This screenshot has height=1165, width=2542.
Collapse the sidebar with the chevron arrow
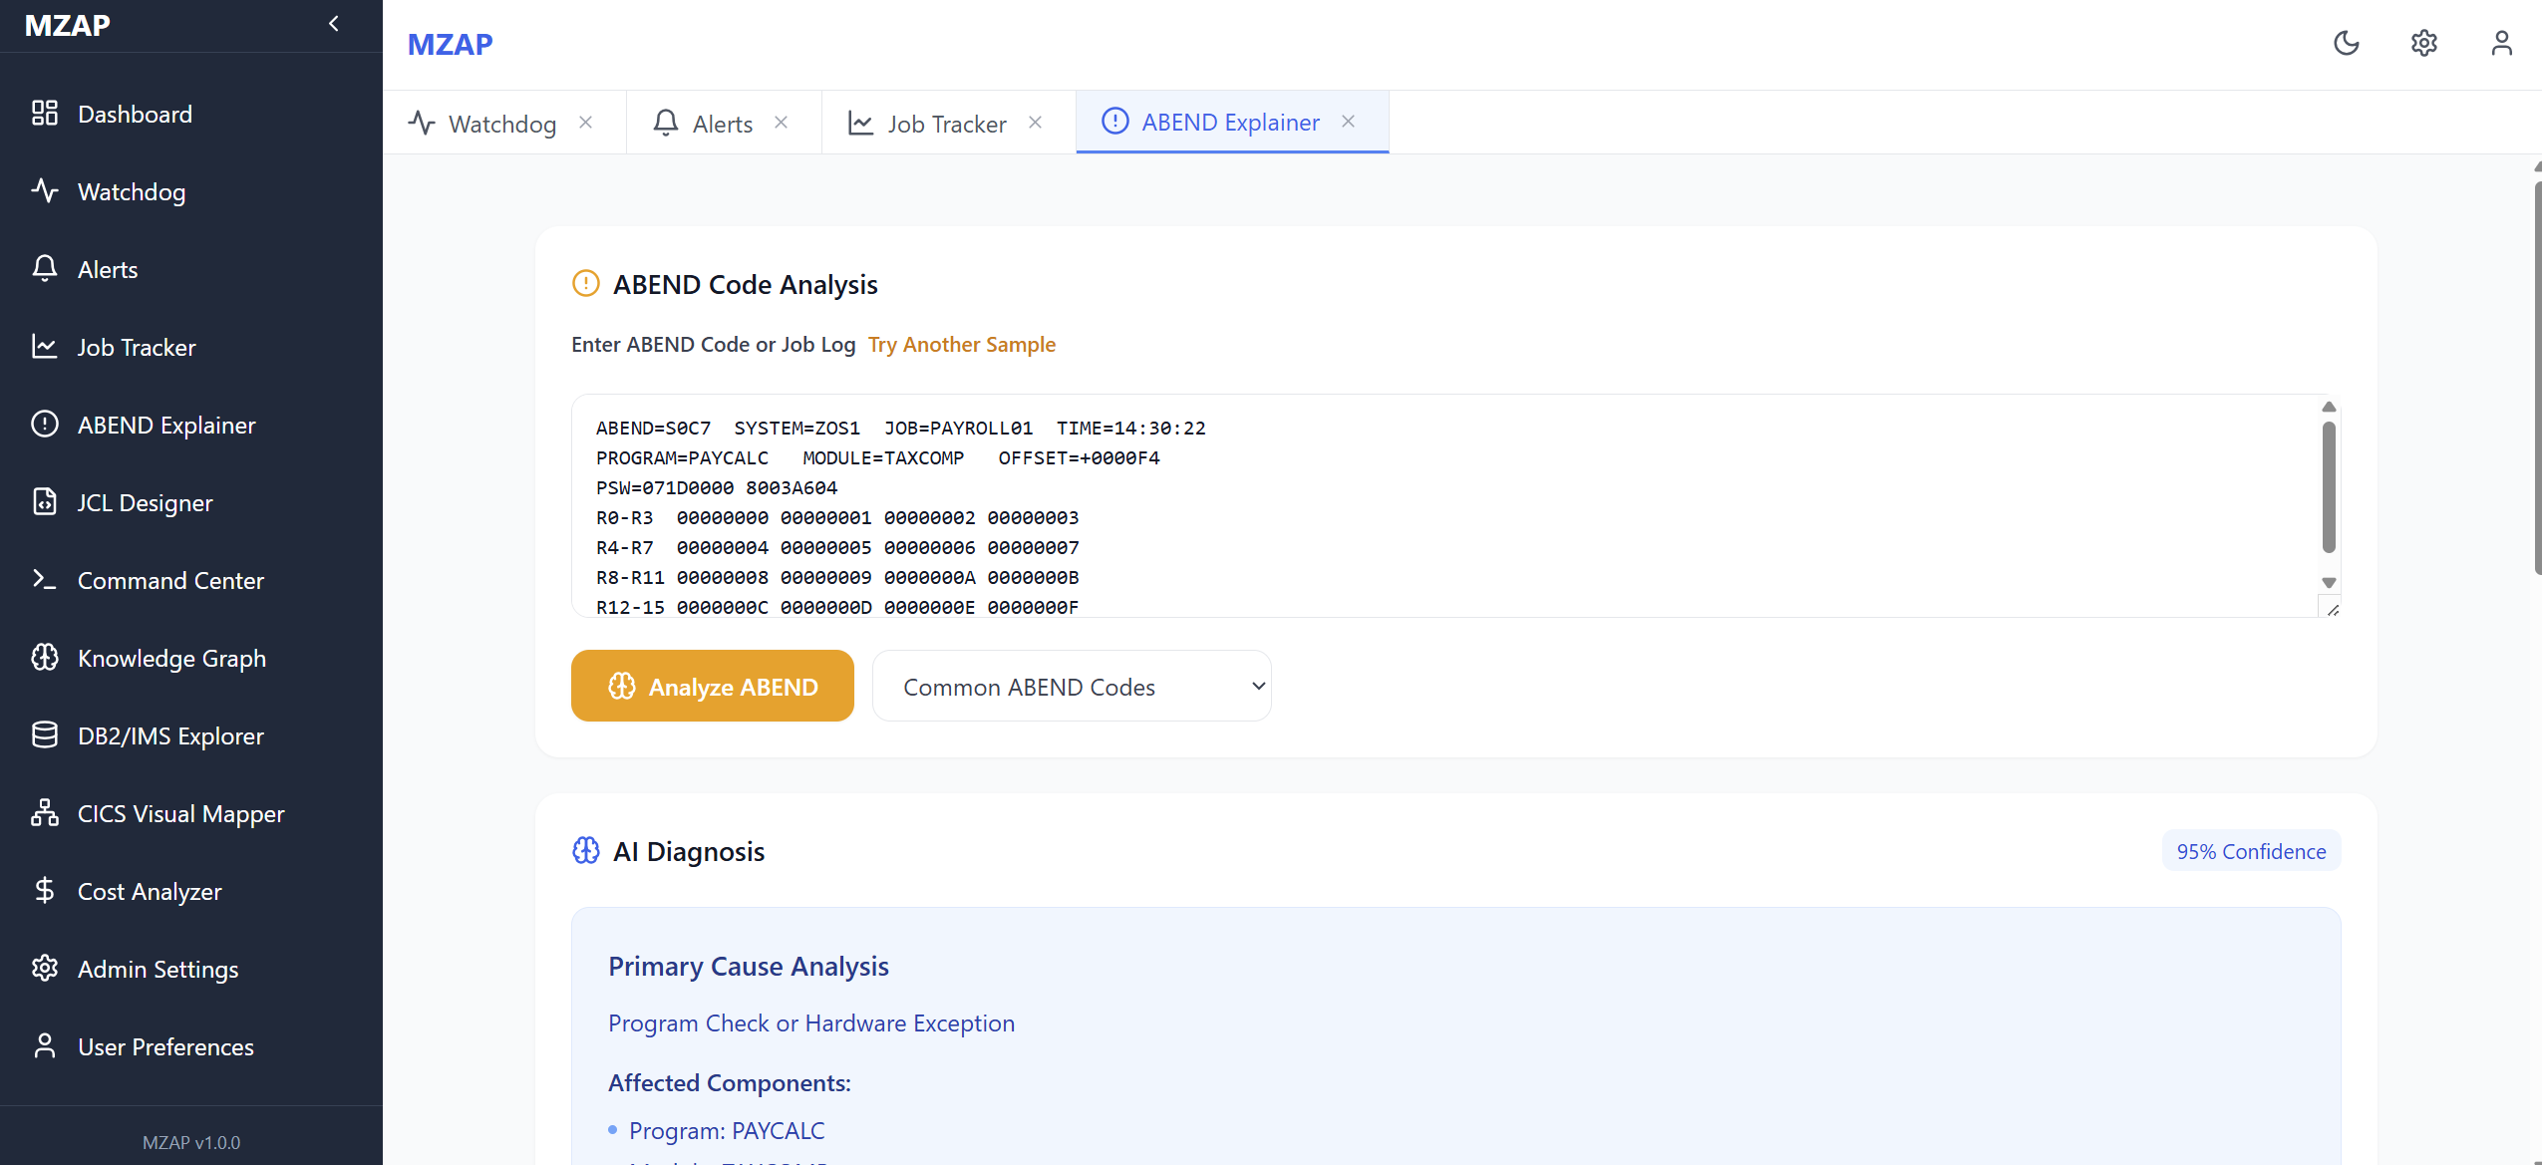click(x=334, y=24)
